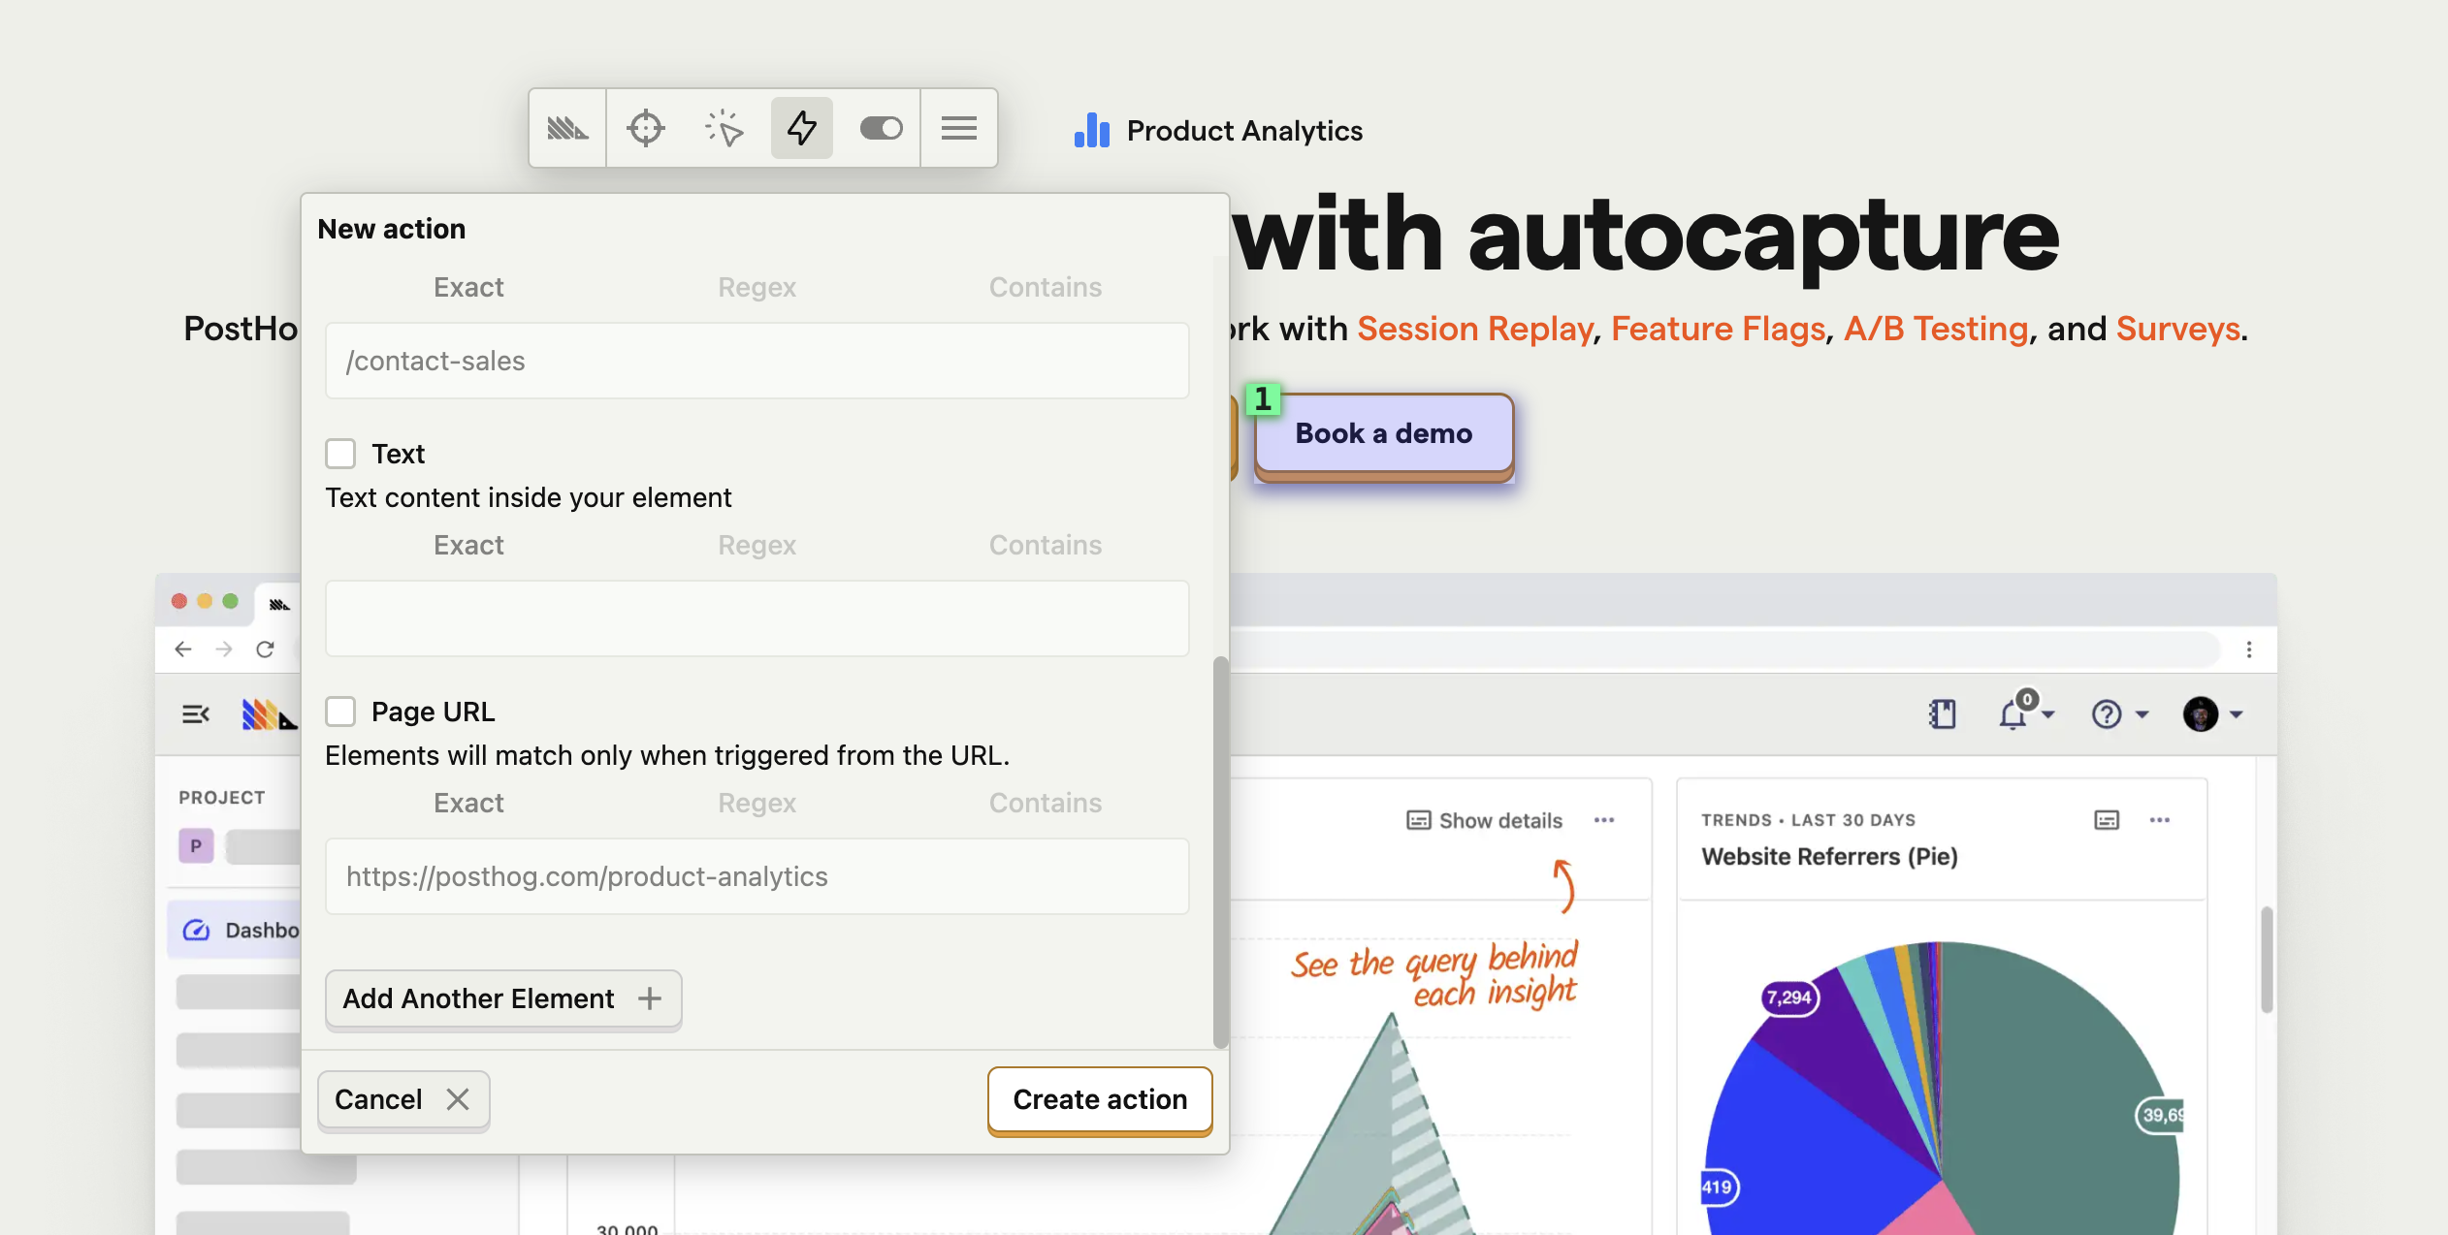
Task: Open the notifications bell
Action: [x=2013, y=715]
